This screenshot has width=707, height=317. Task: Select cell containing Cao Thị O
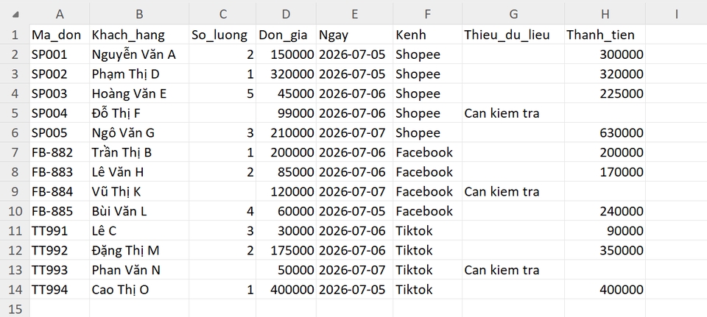pos(139,289)
